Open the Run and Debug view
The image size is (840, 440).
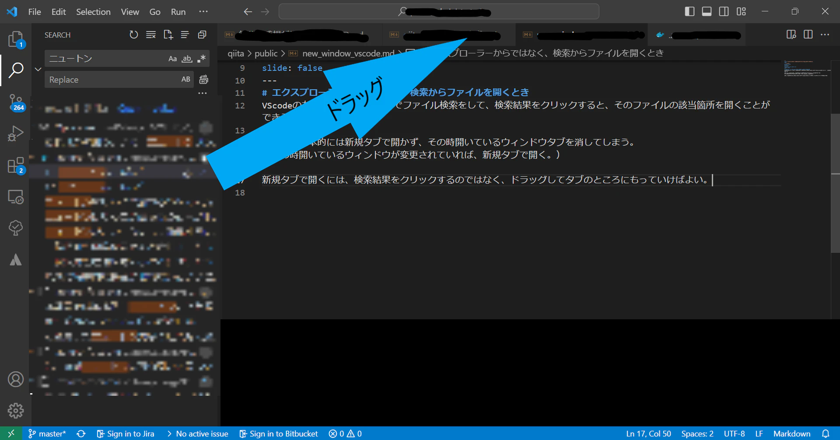click(16, 133)
